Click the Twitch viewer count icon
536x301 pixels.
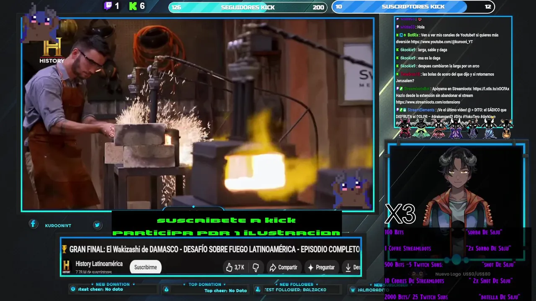[x=108, y=6]
